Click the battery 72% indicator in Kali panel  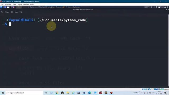point(161,7)
